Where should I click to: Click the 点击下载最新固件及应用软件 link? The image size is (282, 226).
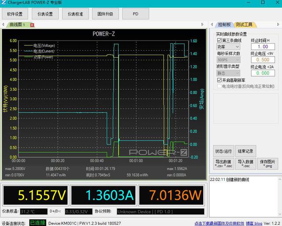coord(219,223)
